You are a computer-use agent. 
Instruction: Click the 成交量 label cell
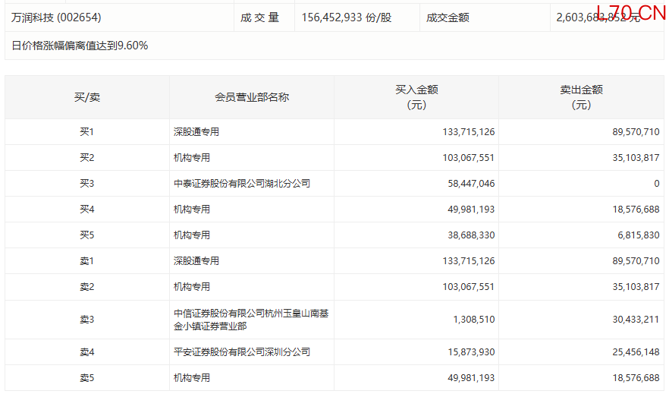coord(260,17)
